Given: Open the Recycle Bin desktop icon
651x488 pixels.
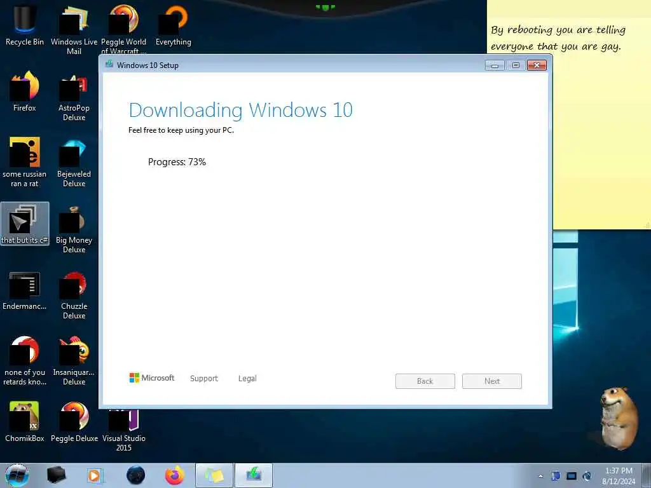Looking at the screenshot, I should [25, 24].
